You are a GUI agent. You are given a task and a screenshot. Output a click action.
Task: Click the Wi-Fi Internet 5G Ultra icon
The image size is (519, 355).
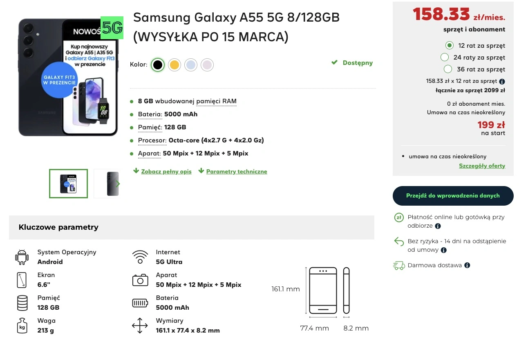140,257
